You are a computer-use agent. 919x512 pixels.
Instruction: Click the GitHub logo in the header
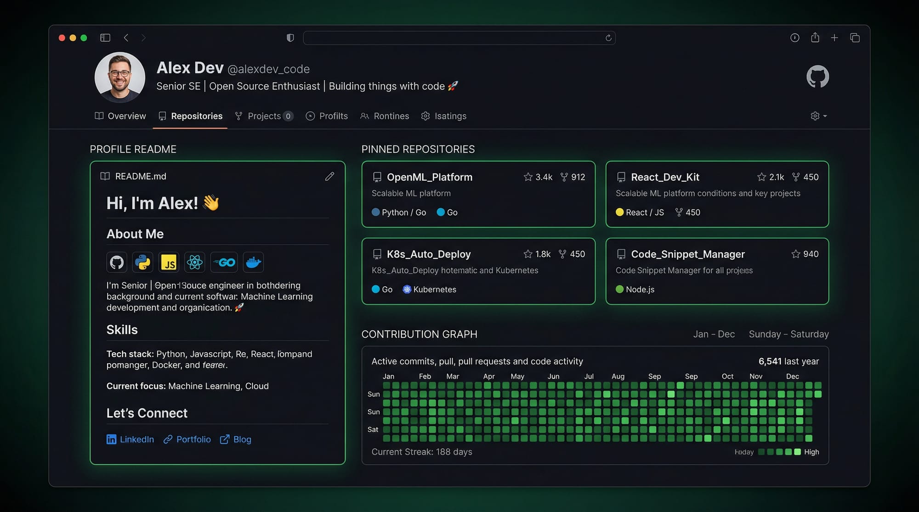(x=817, y=77)
